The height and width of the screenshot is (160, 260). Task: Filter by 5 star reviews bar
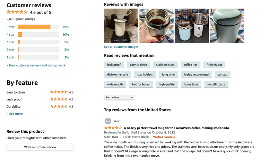tap(38, 27)
